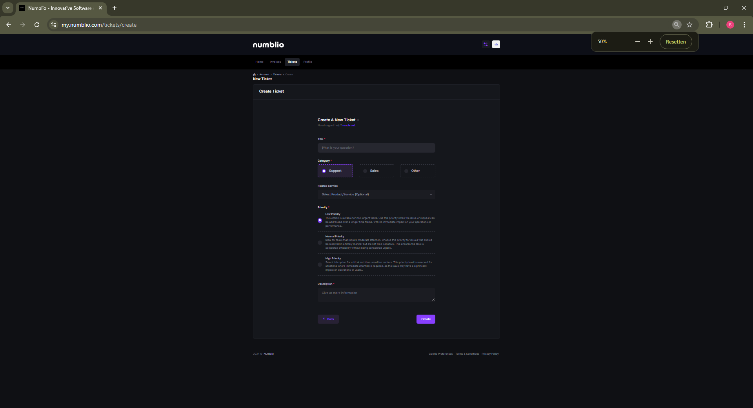Open the tab search dropdown arrow
The width and height of the screenshot is (753, 408).
[7, 8]
